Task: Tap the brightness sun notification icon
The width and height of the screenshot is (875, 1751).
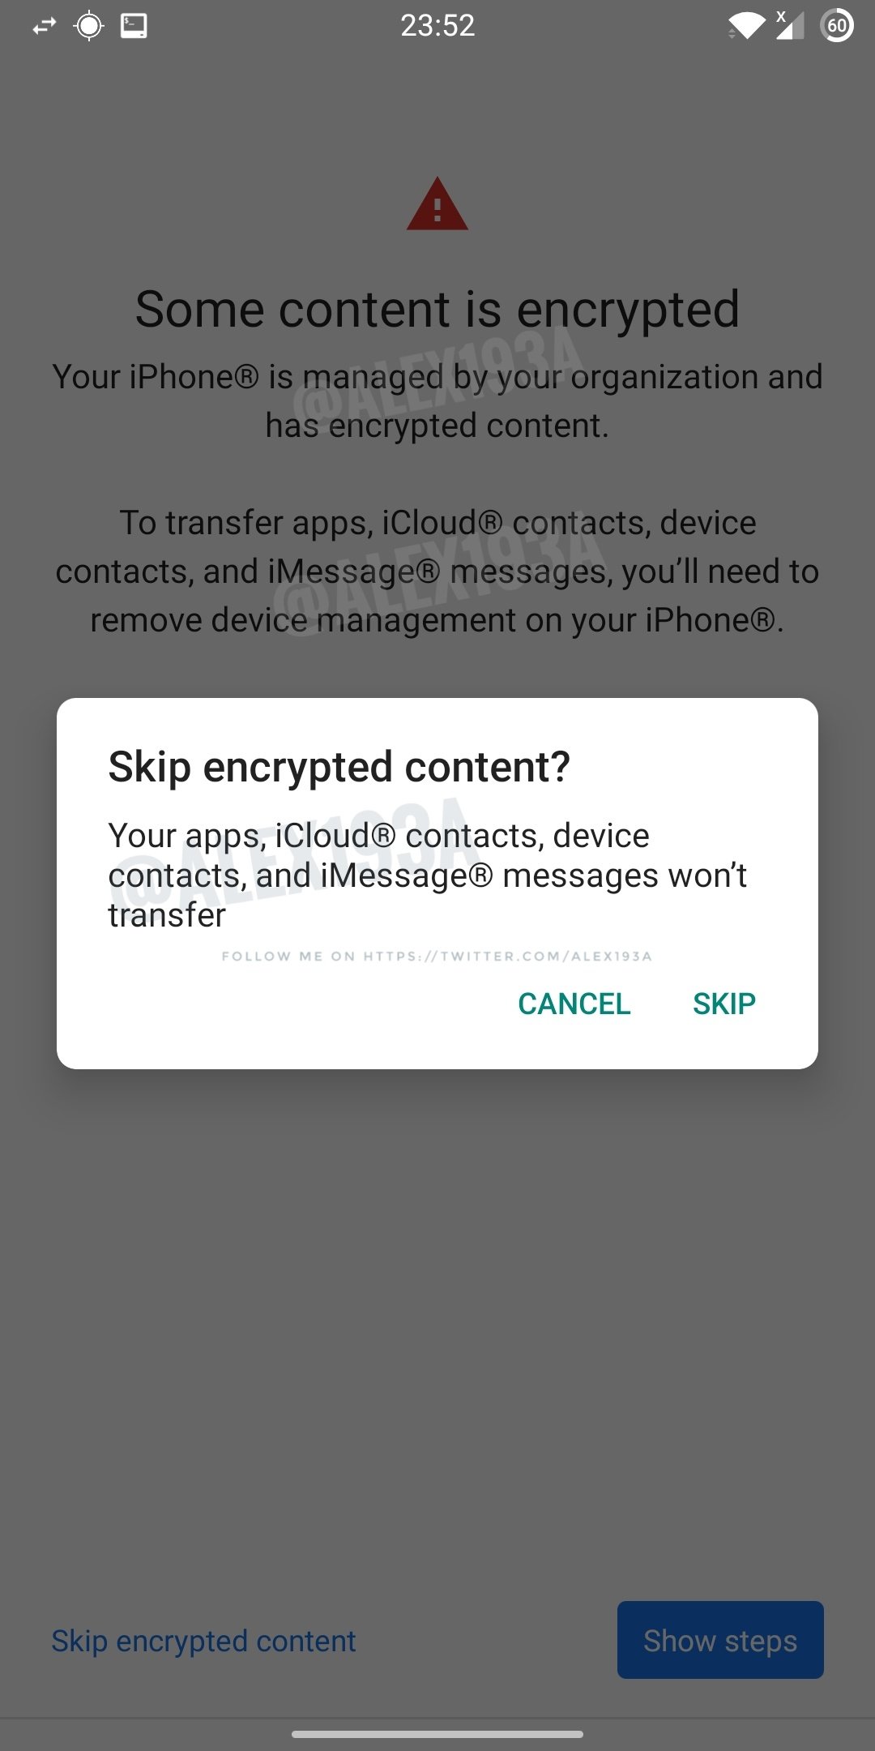Action: pyautogui.click(x=89, y=26)
